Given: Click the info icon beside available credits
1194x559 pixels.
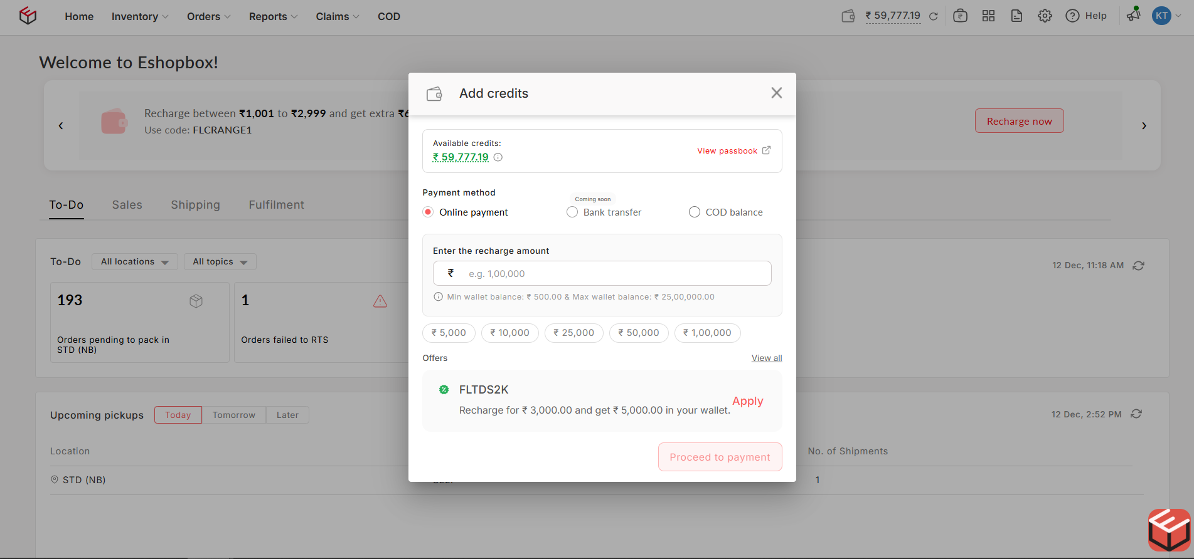Looking at the screenshot, I should point(498,157).
